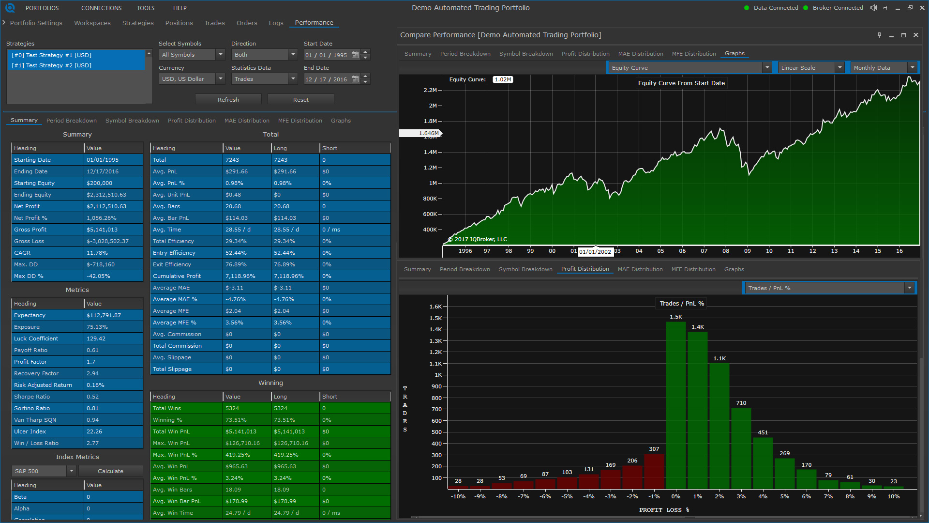
Task: Expand the navigation chevron beside Portfolio Settings
Action: tap(4, 23)
